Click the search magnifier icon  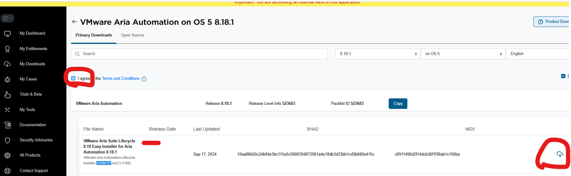tap(77, 54)
